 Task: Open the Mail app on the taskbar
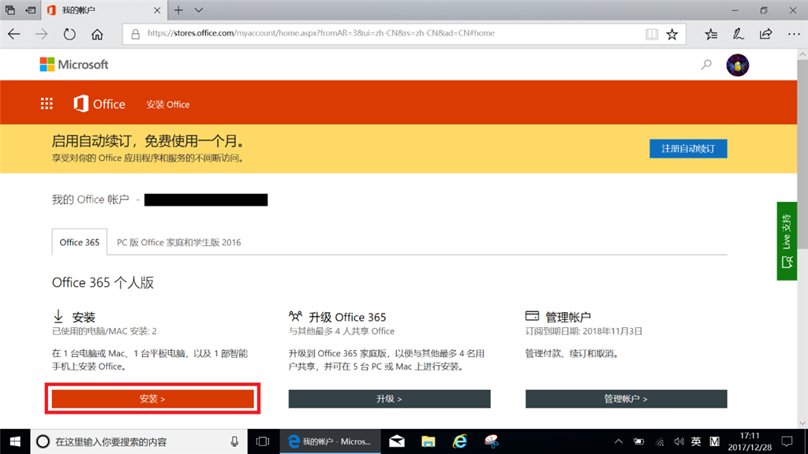397,441
